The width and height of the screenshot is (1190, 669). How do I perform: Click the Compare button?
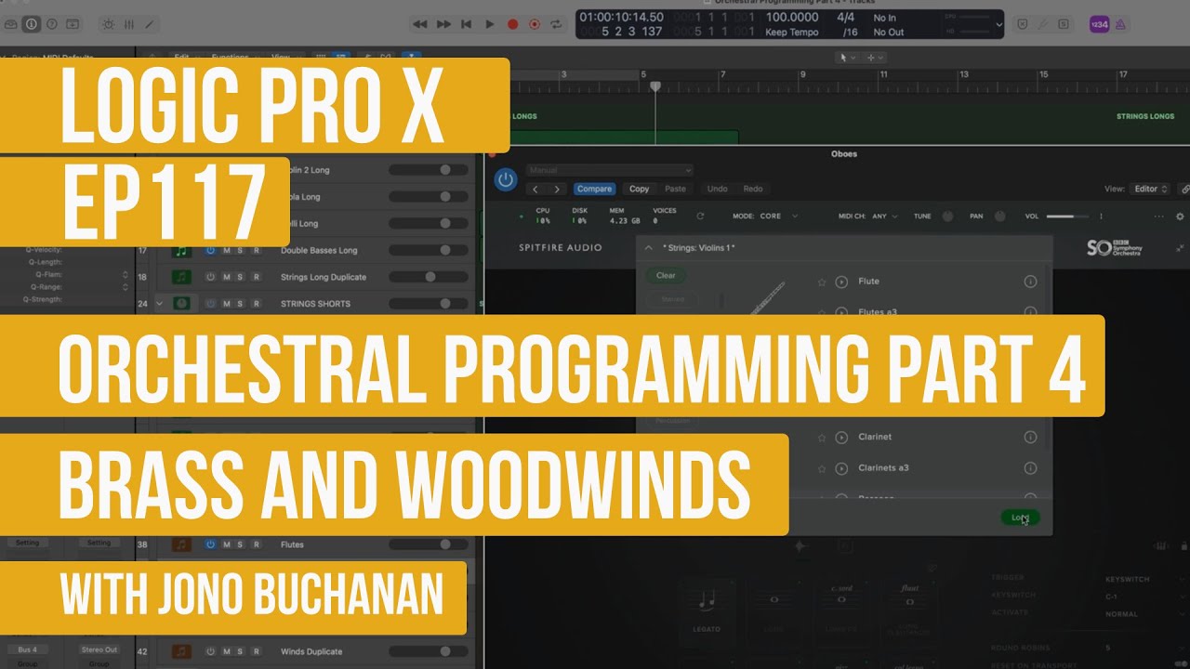coord(594,189)
